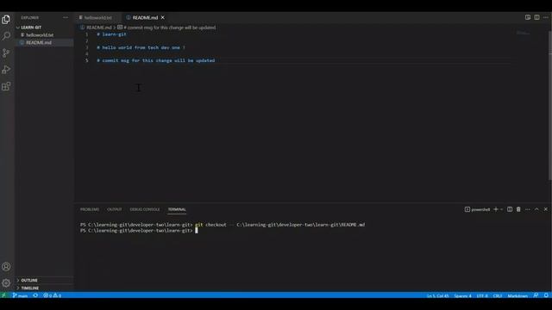The height and width of the screenshot is (310, 552).
Task: Change indentation via Spaces: 4
Action: (462, 296)
